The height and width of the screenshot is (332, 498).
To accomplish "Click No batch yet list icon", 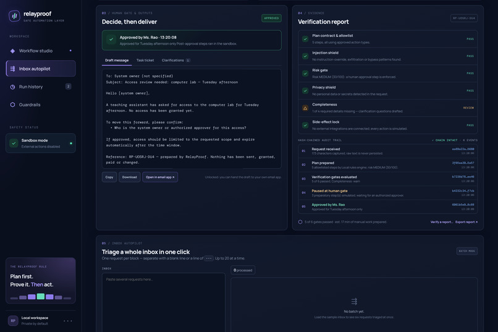I will point(354,301).
